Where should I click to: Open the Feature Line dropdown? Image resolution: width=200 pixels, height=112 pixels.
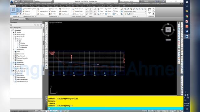pos(42,12)
